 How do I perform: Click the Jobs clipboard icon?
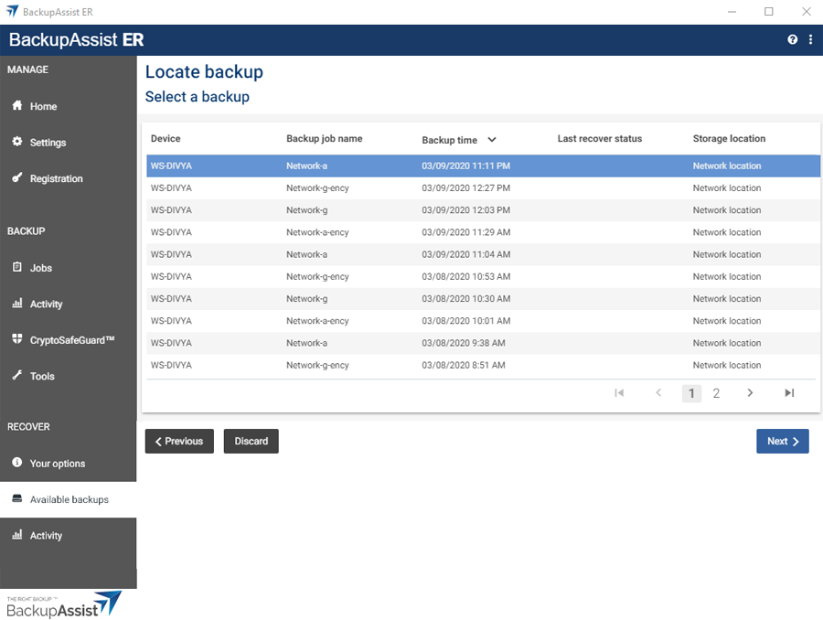tap(17, 267)
